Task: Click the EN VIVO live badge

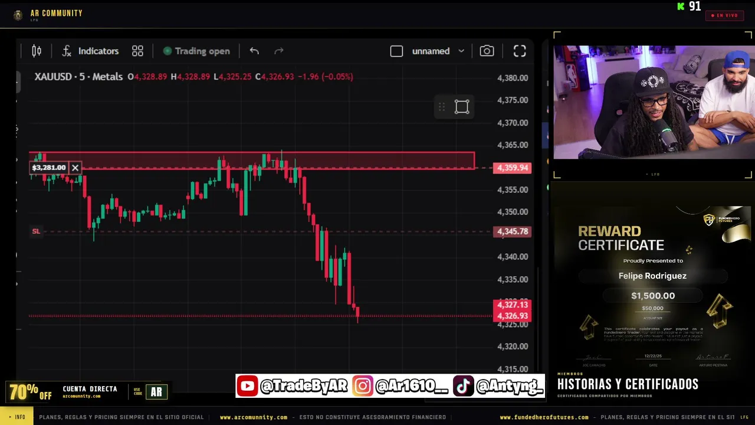Action: tap(724, 15)
